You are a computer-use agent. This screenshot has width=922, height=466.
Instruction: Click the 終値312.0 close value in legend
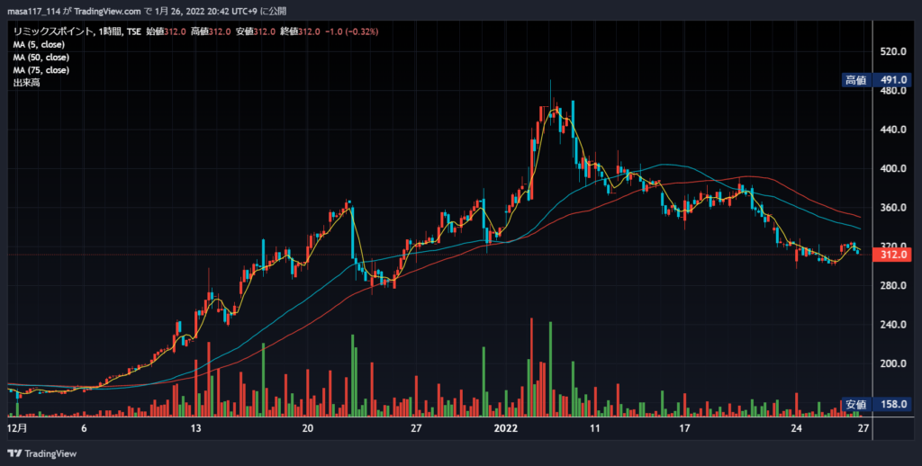point(300,31)
